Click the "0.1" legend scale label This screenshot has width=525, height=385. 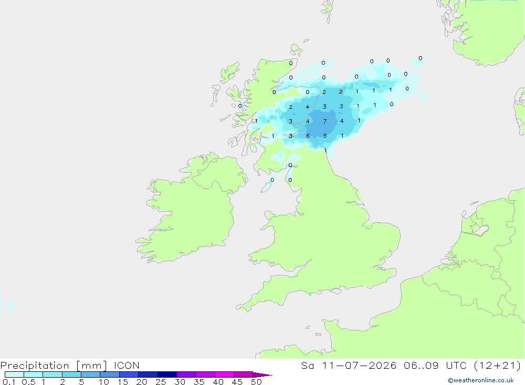(9, 382)
